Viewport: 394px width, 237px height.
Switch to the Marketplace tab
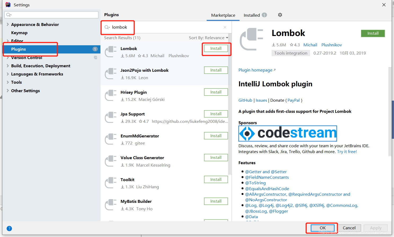(223, 15)
